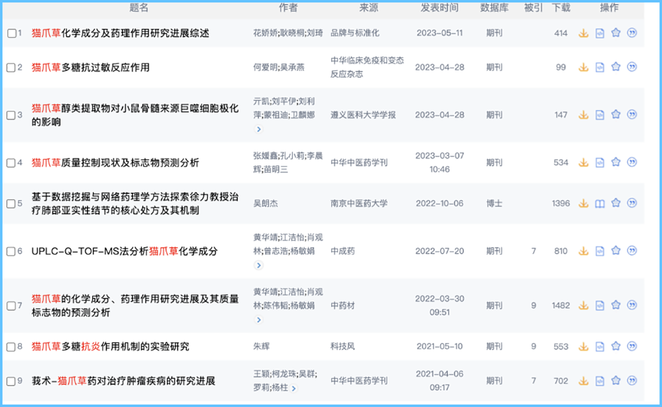Select result 3 checkbox
662x407 pixels.
[x=12, y=115]
